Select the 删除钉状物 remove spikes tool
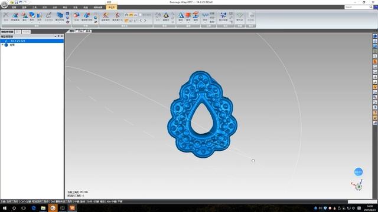Screen dimensions: 378x212 click(x=87, y=17)
